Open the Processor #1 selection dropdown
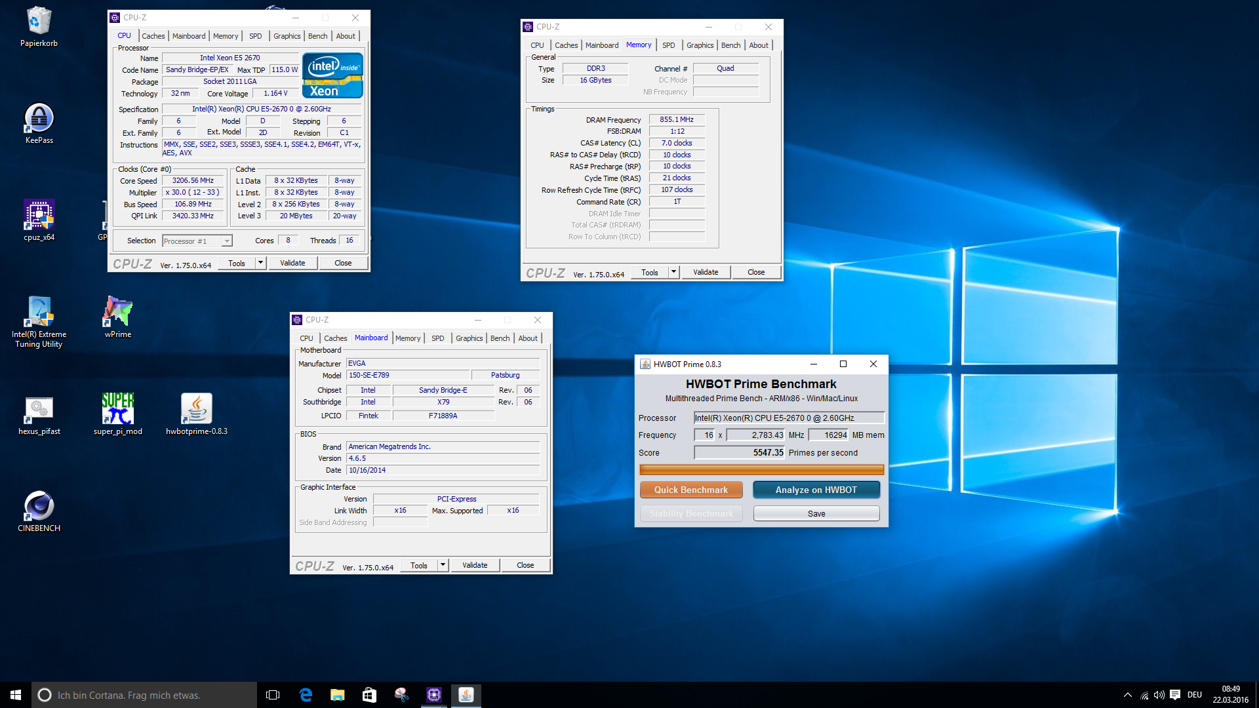This screenshot has width=1259, height=708. 197,241
